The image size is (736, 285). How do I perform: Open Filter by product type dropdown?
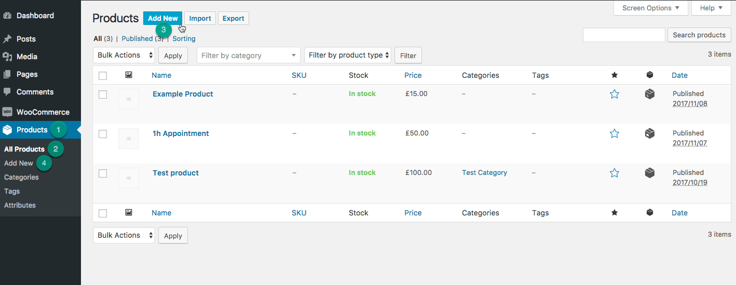(x=347, y=55)
